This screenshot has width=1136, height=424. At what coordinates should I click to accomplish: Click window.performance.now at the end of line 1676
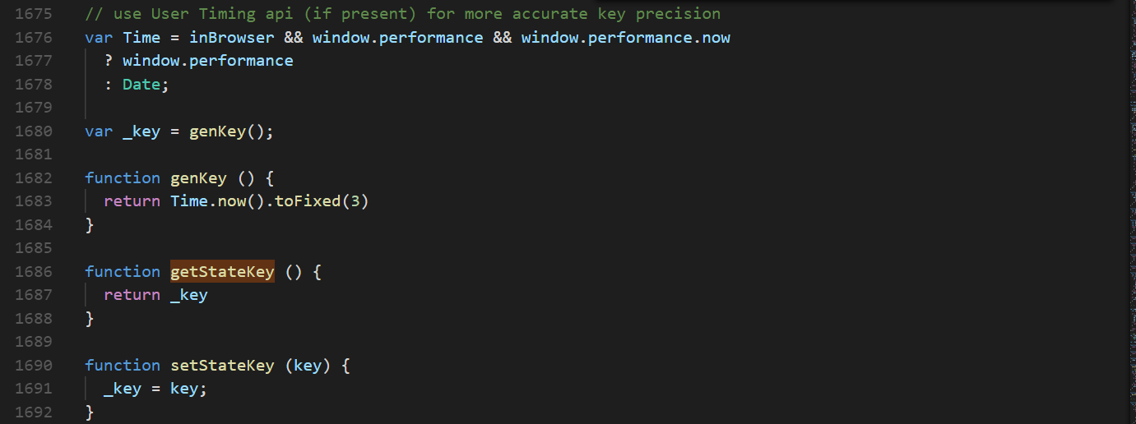(625, 38)
